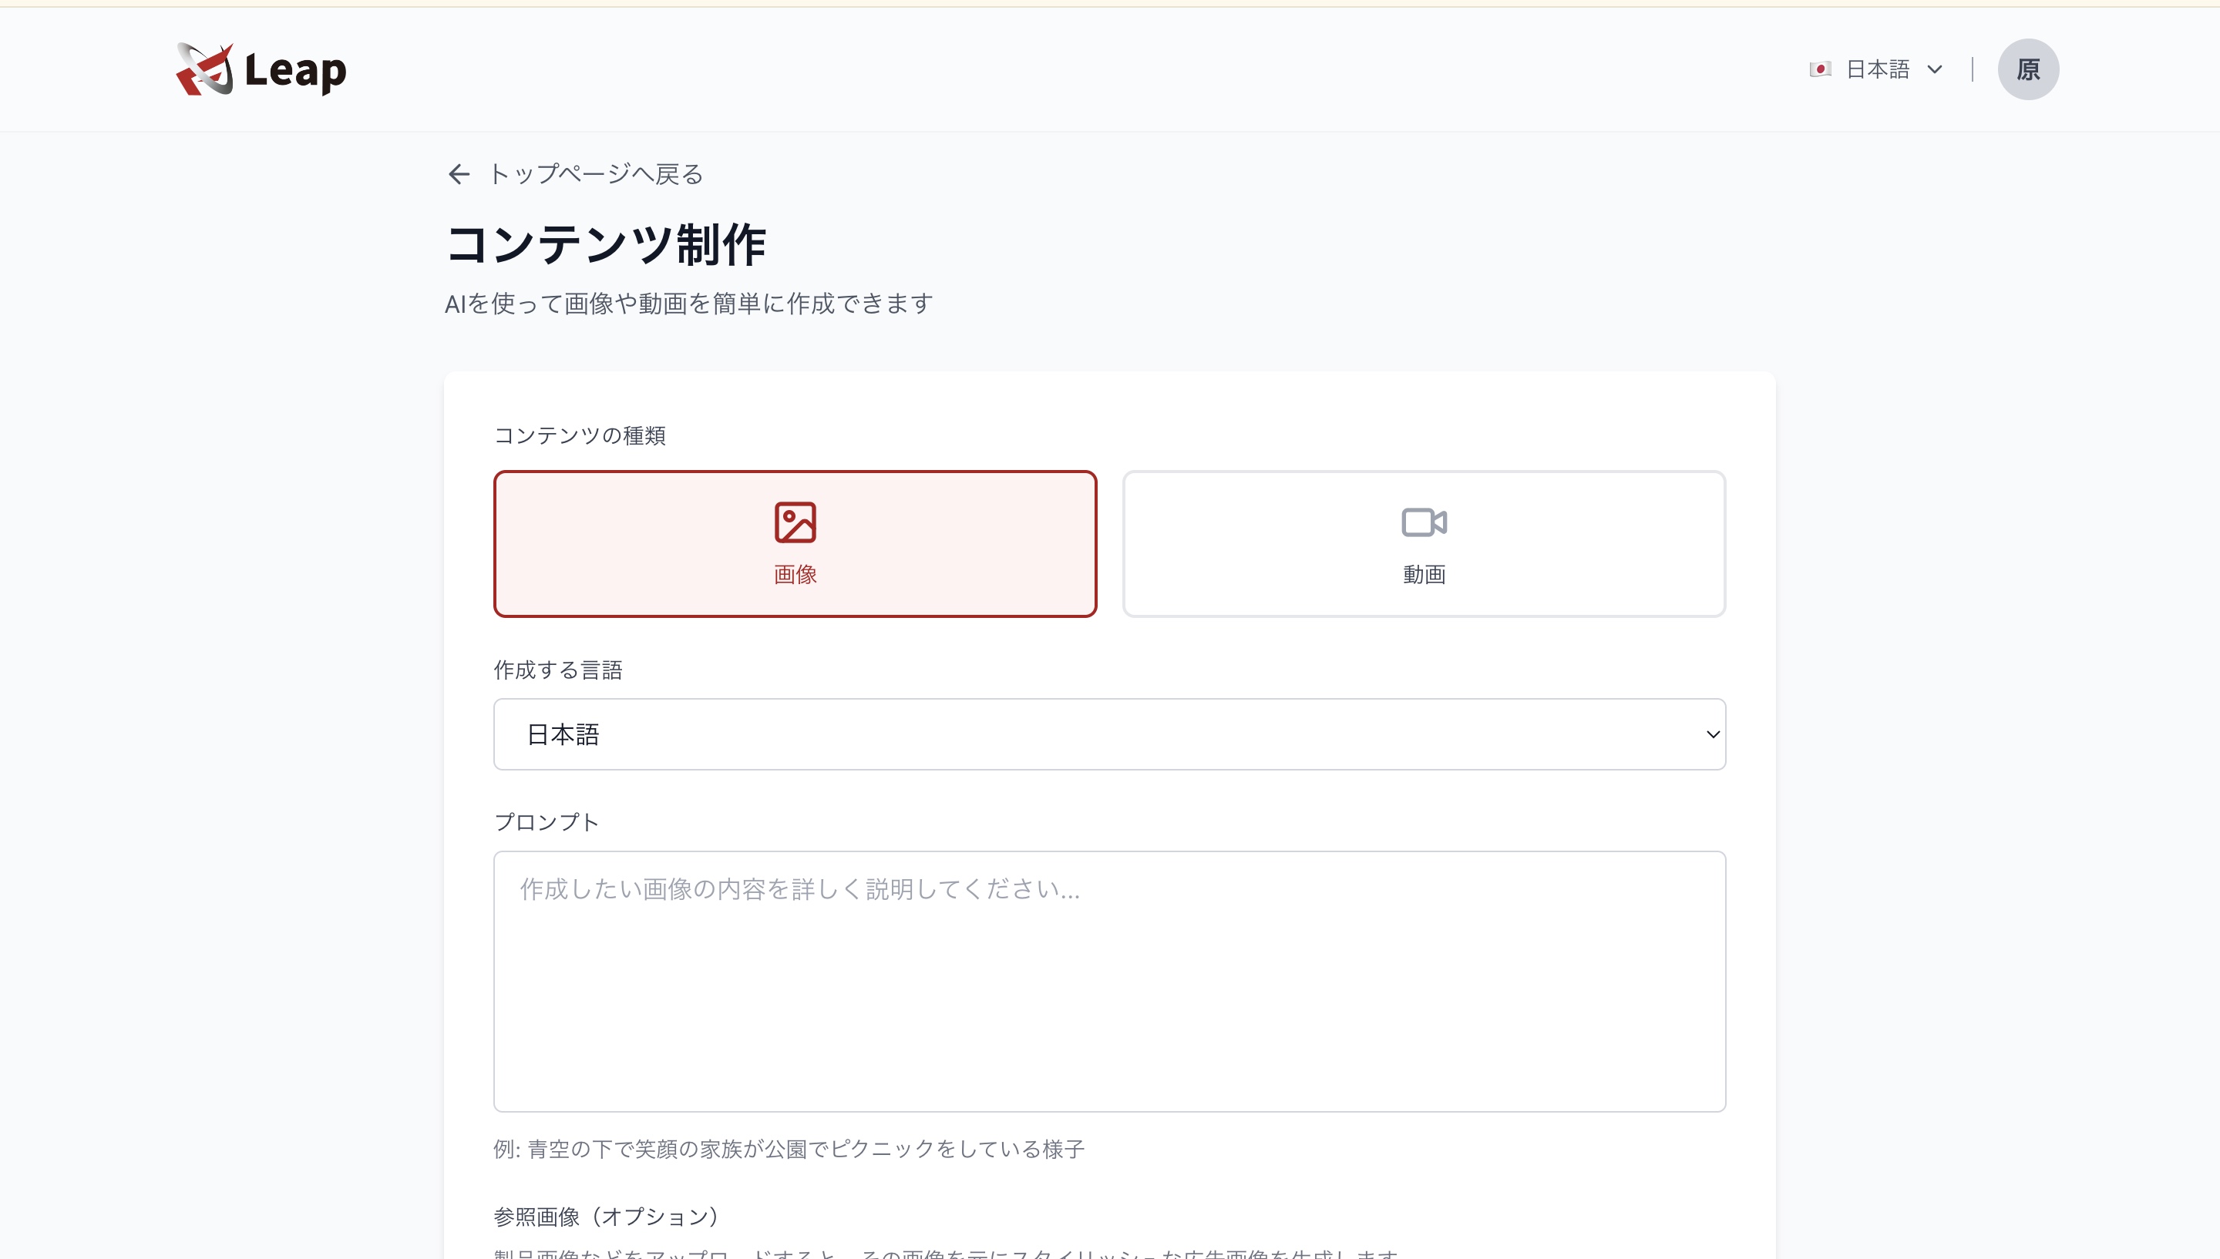
Task: Click the chevron next to 日本語 in the navbar
Action: click(1935, 69)
